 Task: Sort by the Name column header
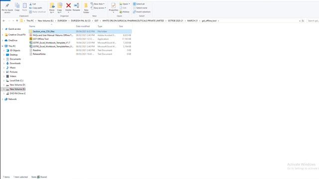coord(32,26)
